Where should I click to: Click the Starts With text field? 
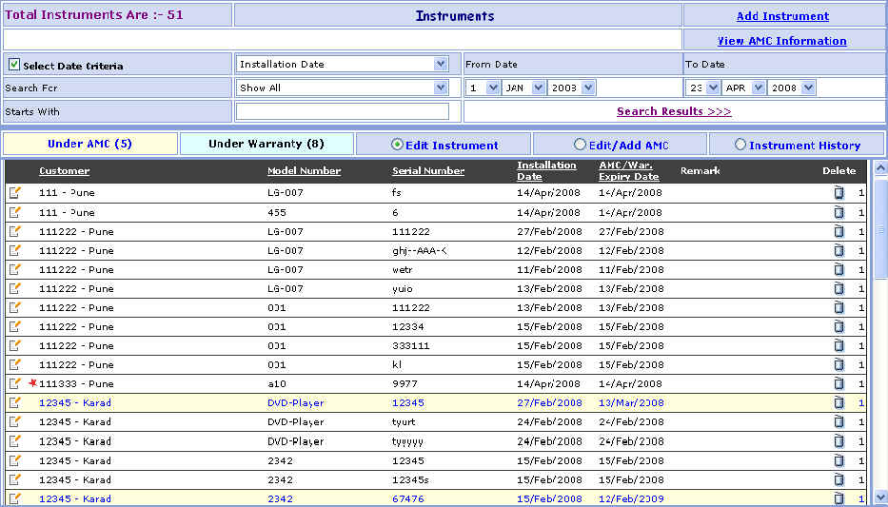(x=343, y=111)
